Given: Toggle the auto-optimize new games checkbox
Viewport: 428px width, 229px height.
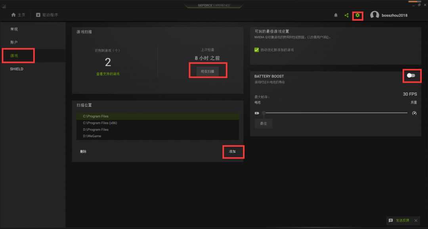Looking at the screenshot, I should (256, 50).
